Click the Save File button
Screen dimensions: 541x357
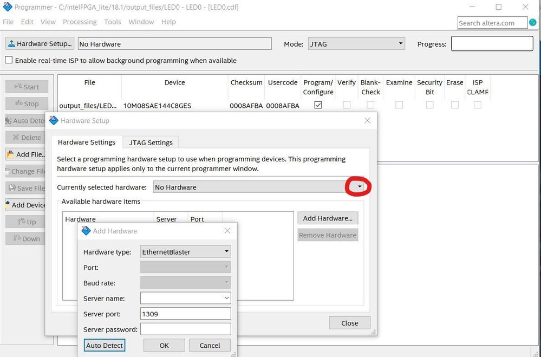25,188
